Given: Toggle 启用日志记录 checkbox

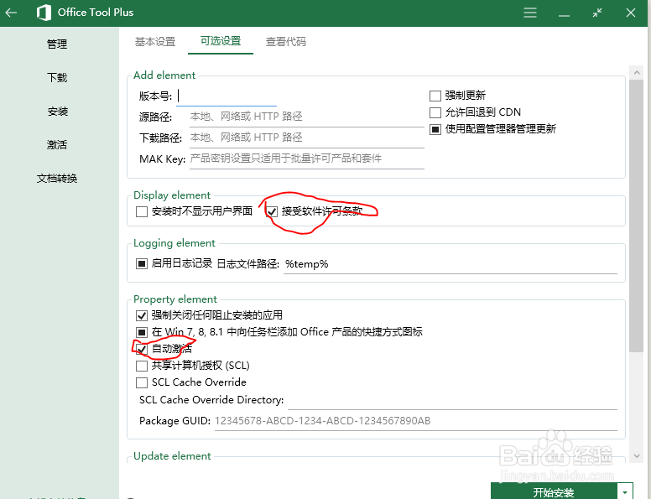Looking at the screenshot, I should coord(142,263).
